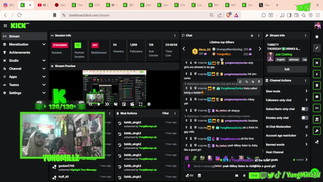The height and width of the screenshot is (182, 323).
Task: Enable picture-in-picture on stream preview
Action: [124, 104]
